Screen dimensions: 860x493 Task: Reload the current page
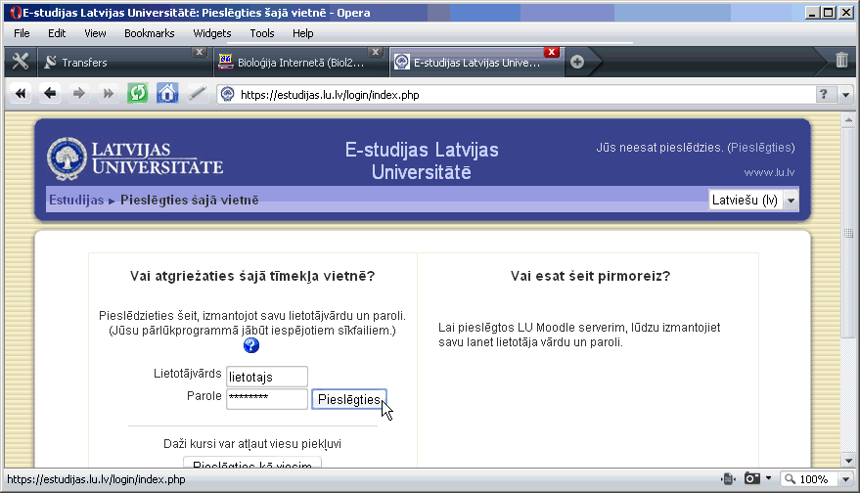click(138, 94)
